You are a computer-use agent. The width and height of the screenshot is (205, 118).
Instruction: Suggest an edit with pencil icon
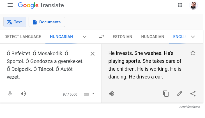coord(179,94)
